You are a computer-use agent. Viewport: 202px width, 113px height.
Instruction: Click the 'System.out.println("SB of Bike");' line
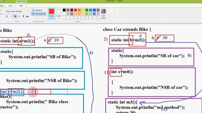pyautogui.click(x=43, y=57)
